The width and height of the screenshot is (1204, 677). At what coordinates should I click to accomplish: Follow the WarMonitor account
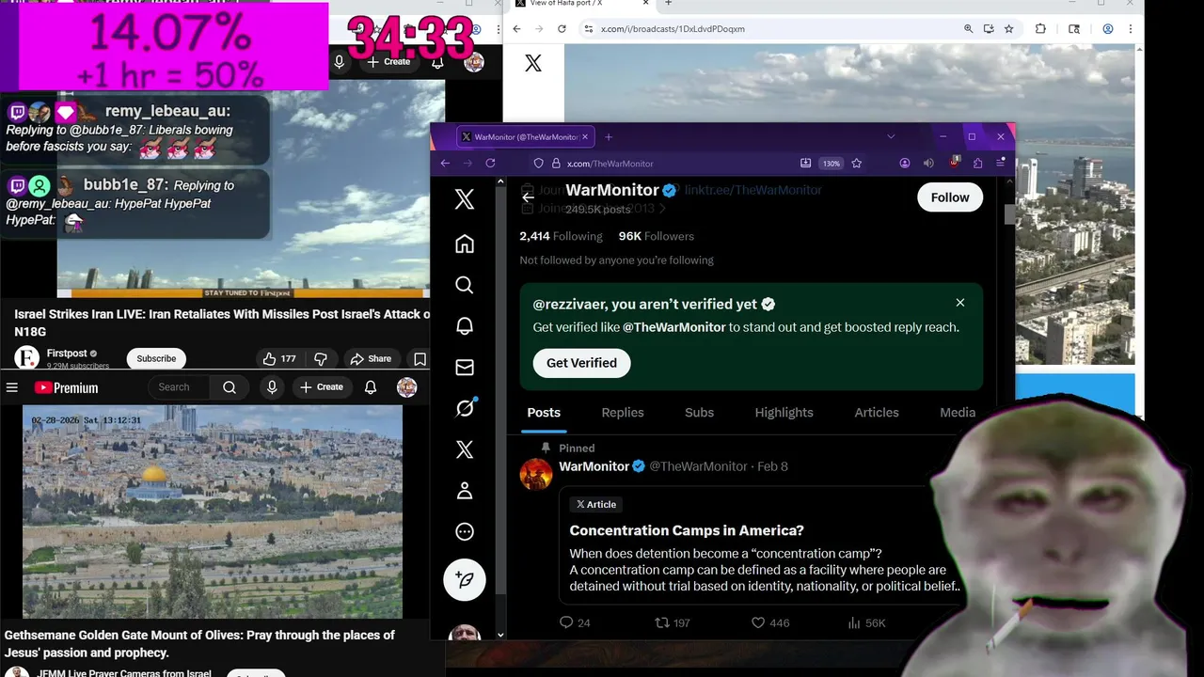tap(950, 197)
